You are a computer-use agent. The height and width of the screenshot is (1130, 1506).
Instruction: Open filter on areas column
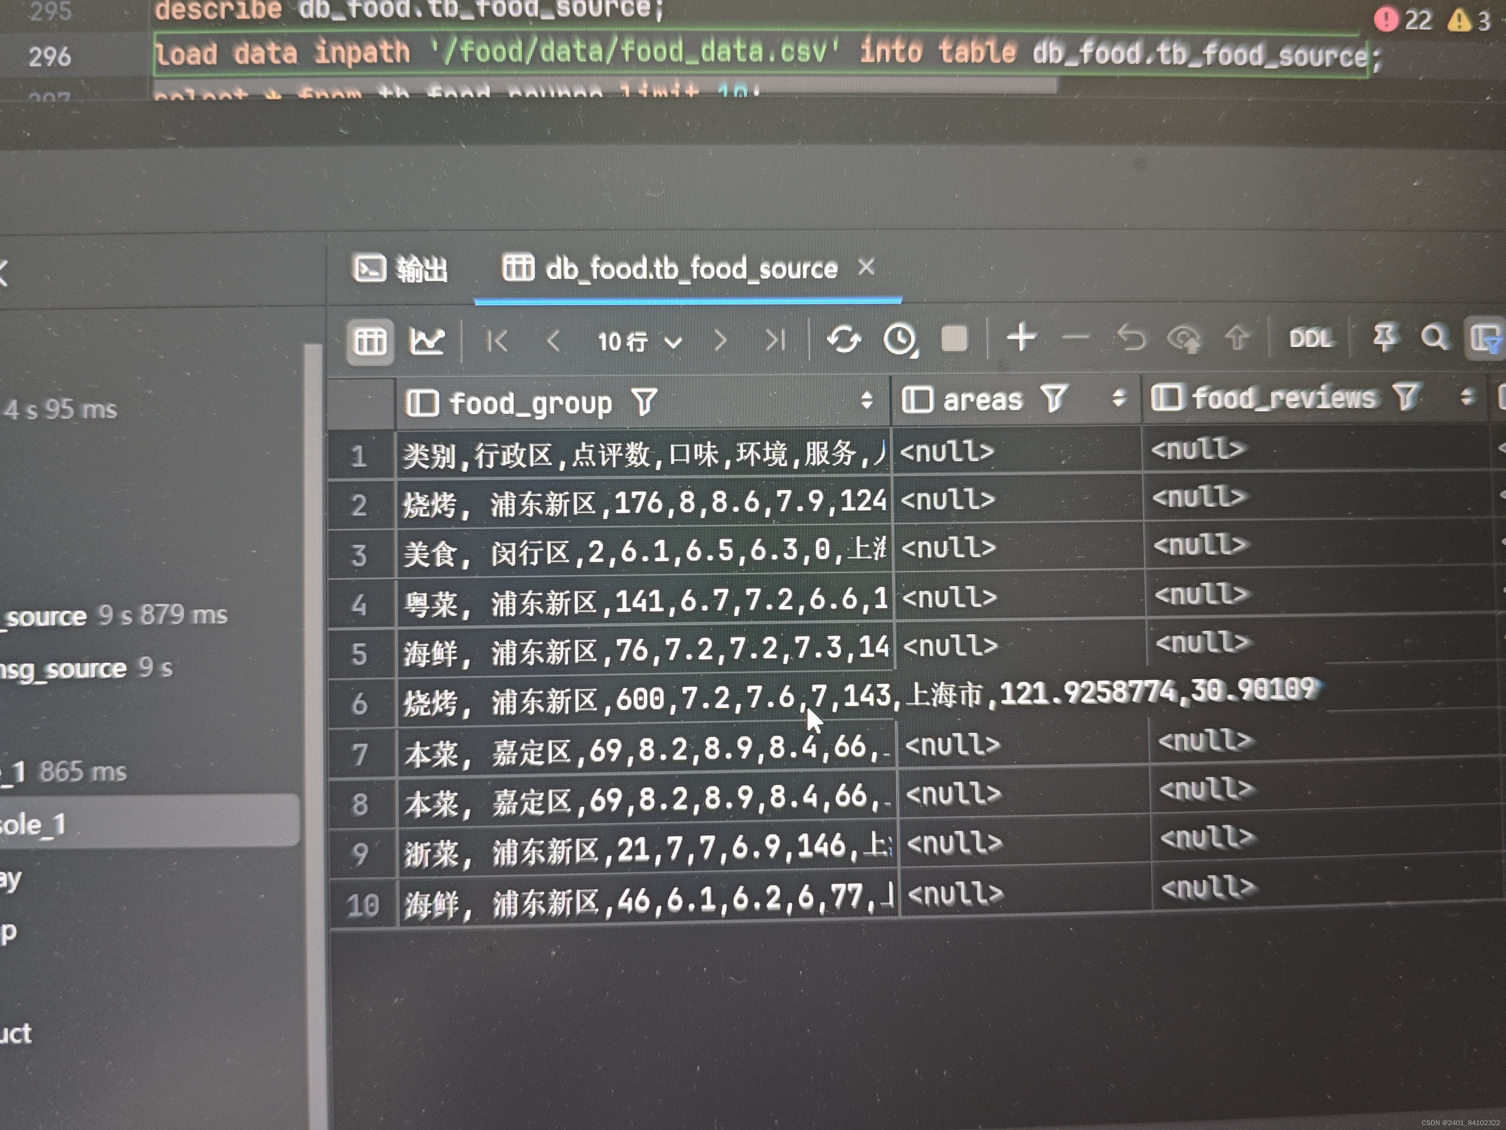tap(1054, 398)
